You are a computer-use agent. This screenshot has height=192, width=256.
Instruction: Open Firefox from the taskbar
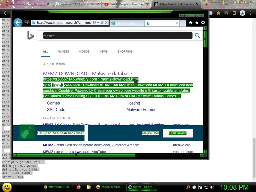(78, 187)
